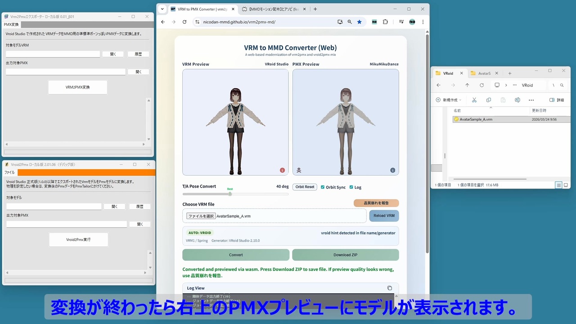Click the 出力対象PMX field in Vroid2Pmx
The image size is (576, 324).
pos(67,224)
